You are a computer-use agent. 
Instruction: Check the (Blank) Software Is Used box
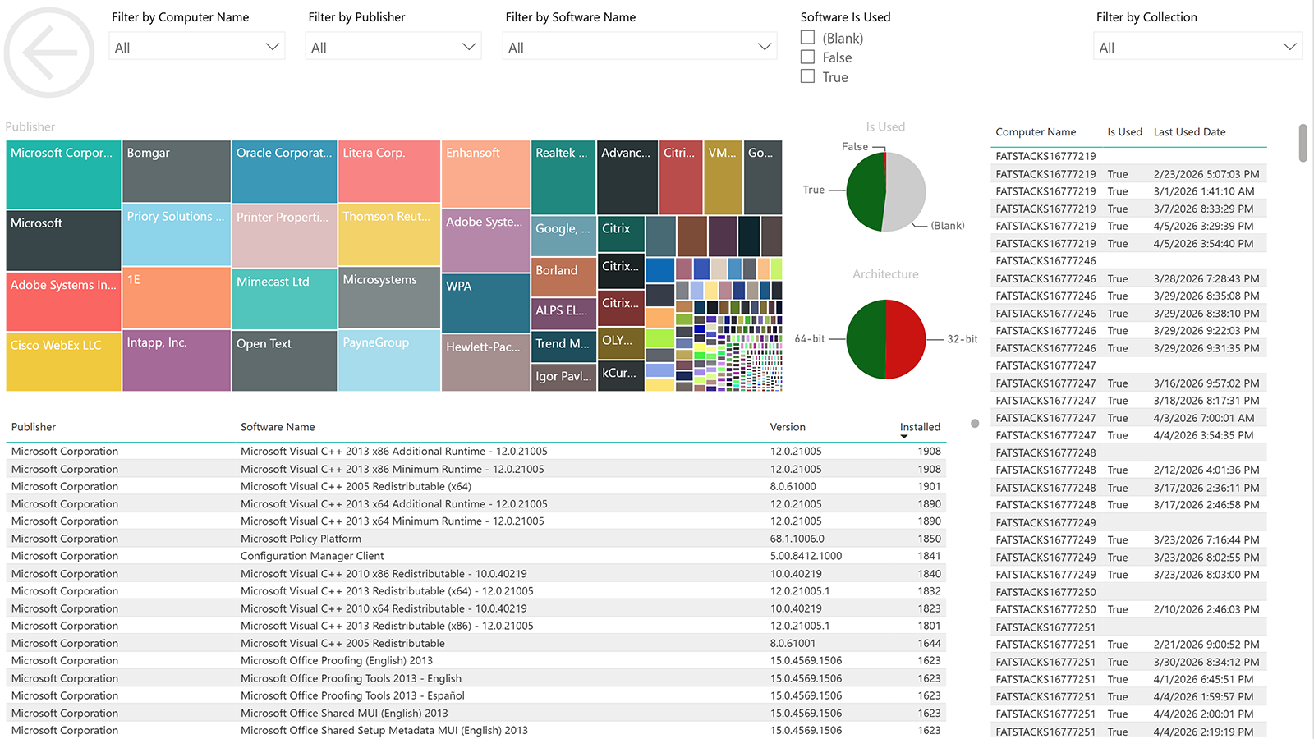pyautogui.click(x=807, y=38)
